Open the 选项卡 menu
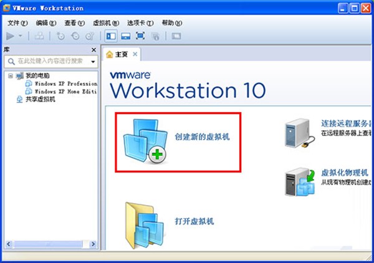This screenshot has height=263, width=374. click(x=140, y=23)
